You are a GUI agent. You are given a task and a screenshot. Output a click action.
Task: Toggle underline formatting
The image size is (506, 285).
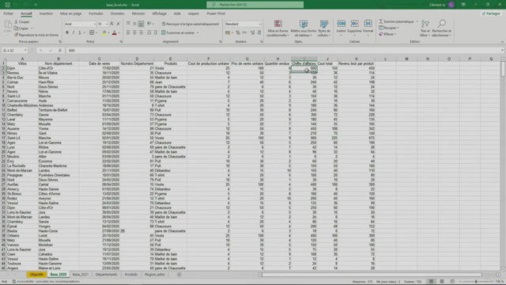(x=79, y=32)
